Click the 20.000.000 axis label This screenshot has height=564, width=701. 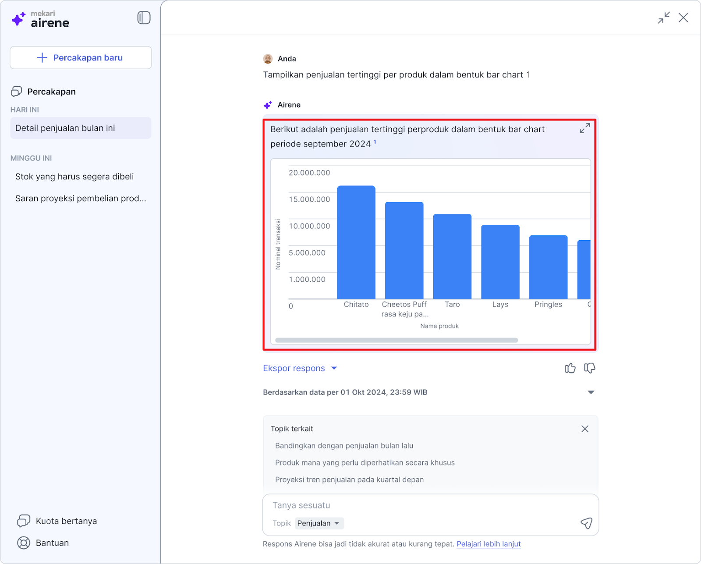[x=309, y=173]
